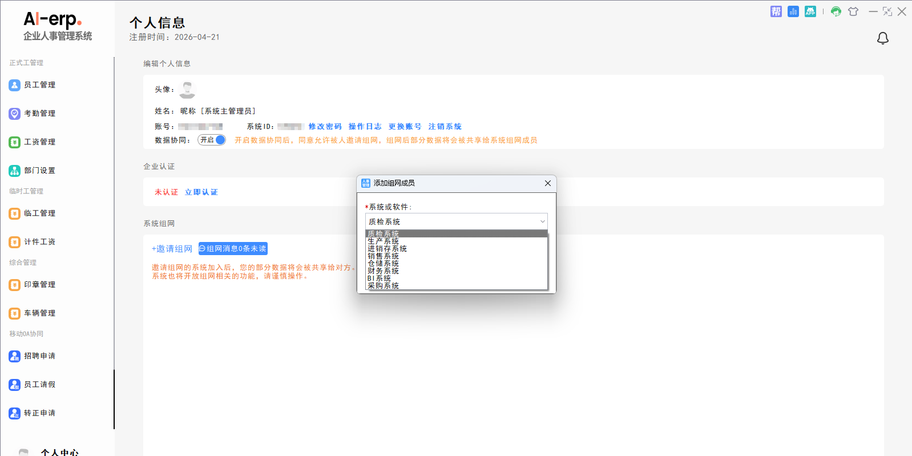The image size is (912, 456).
Task: Click the 考勤管理 sidebar icon
Action: coord(15,114)
